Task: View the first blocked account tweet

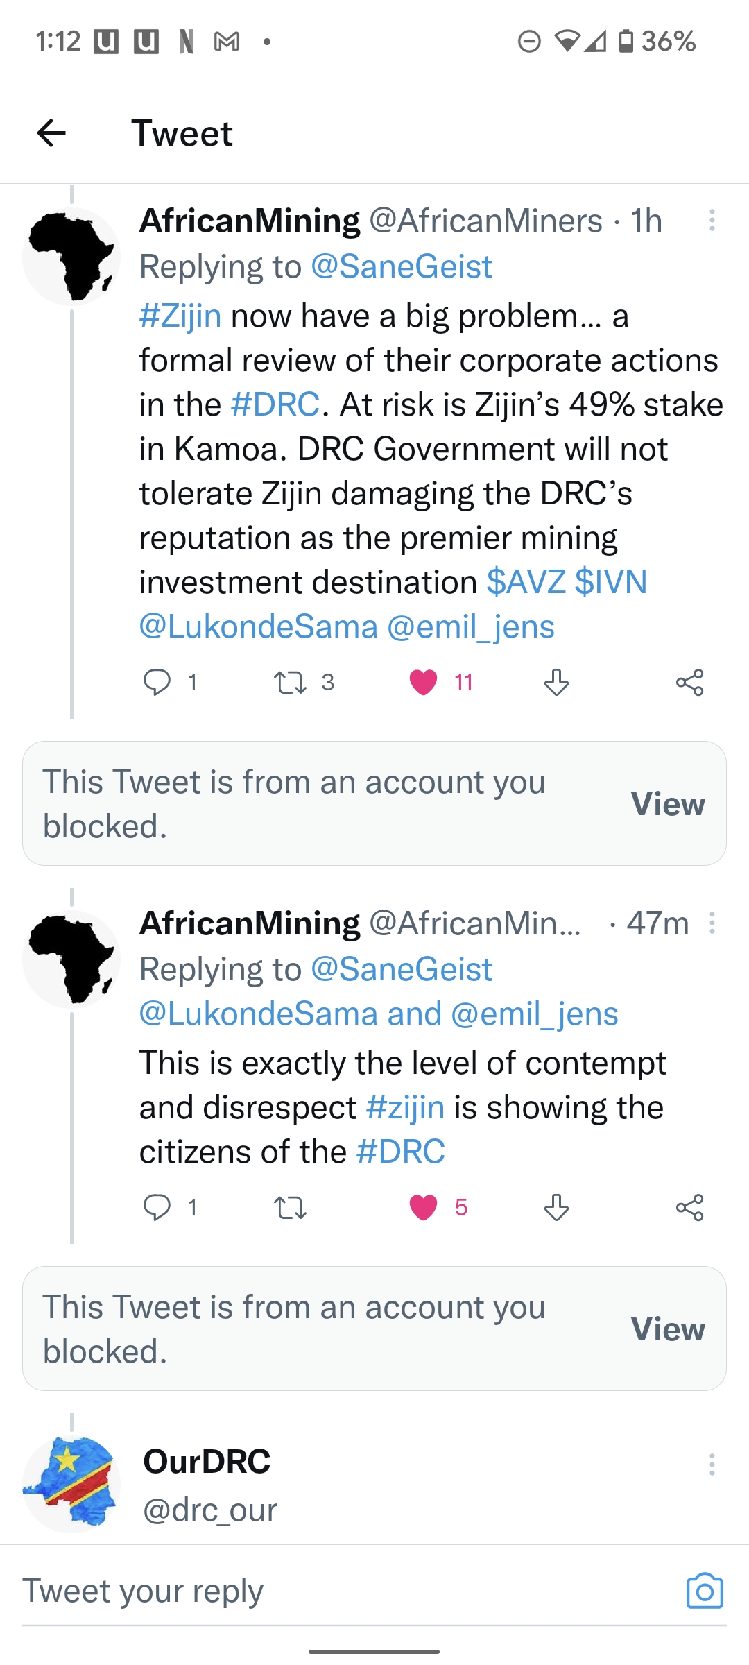Action: pos(667,804)
